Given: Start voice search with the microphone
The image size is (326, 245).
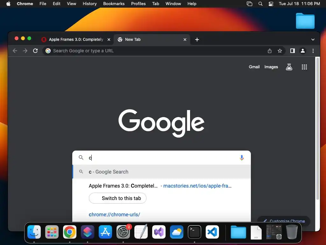Looking at the screenshot, I should click(242, 158).
